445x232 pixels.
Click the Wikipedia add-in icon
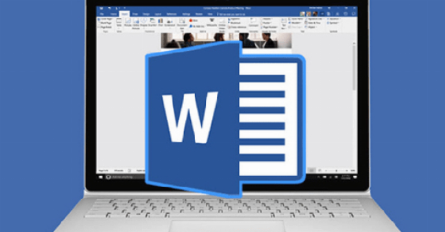tap(212, 22)
